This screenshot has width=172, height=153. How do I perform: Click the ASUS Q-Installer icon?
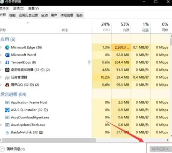tap(7, 110)
